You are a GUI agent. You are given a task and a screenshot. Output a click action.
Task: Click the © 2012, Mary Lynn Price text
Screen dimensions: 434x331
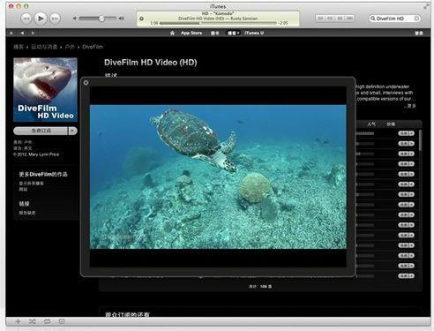[36, 154]
